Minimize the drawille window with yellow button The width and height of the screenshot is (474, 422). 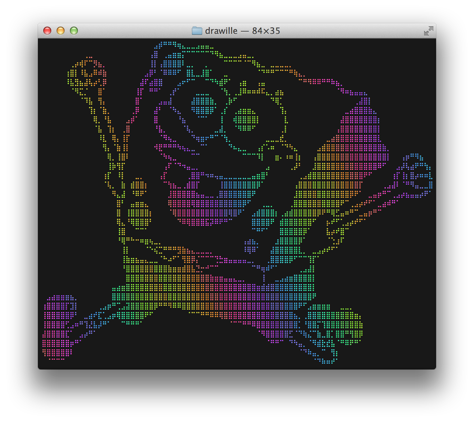[61, 31]
